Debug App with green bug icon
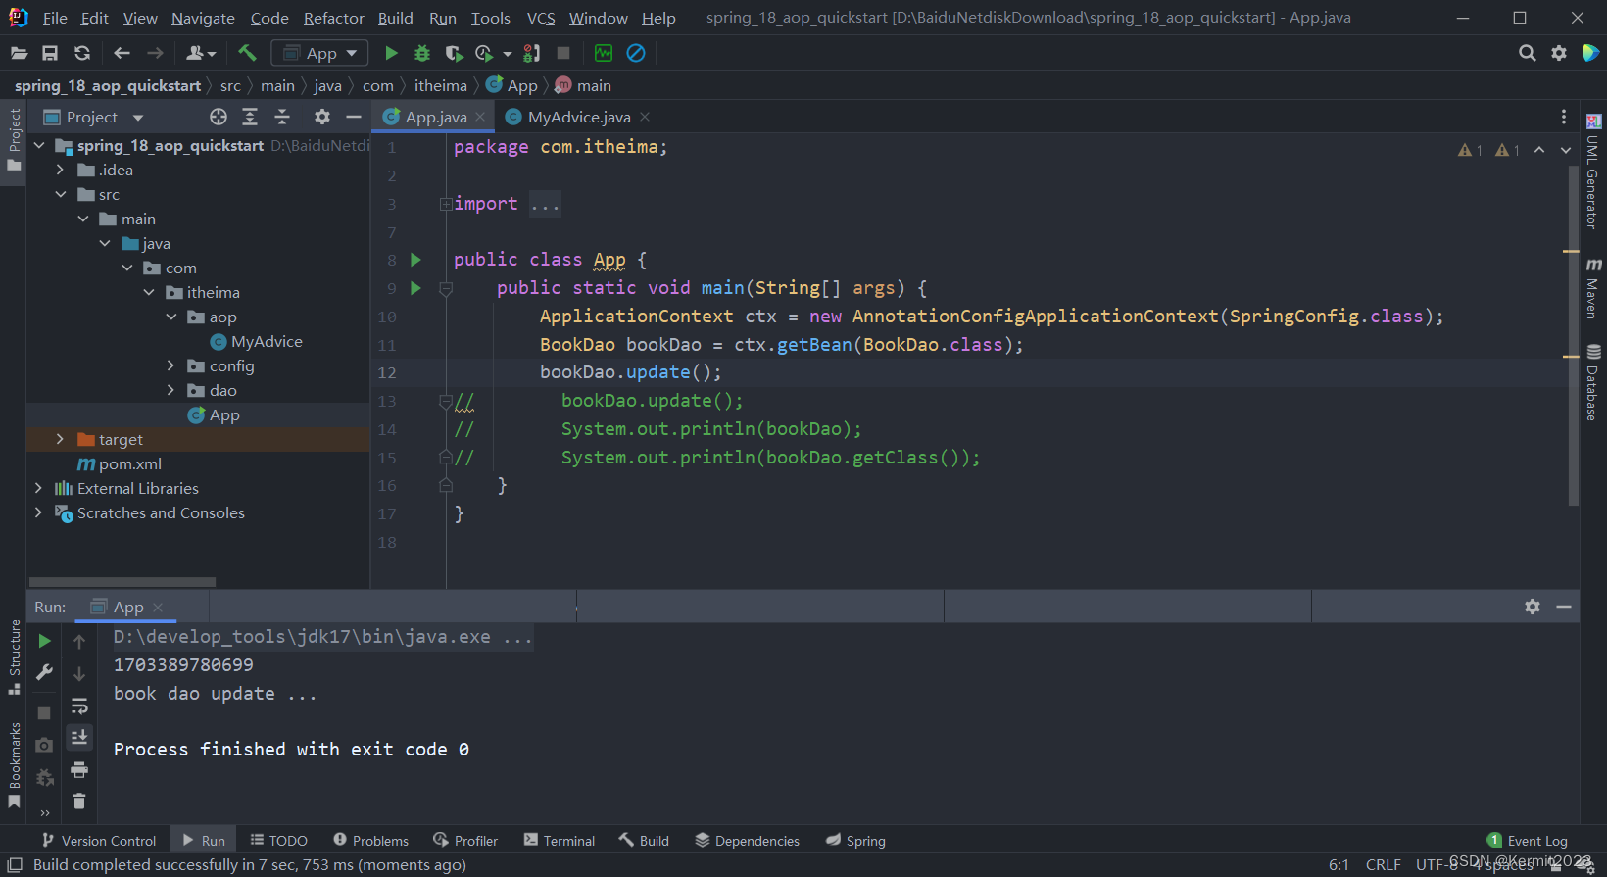Image resolution: width=1607 pixels, height=877 pixels. 422,53
